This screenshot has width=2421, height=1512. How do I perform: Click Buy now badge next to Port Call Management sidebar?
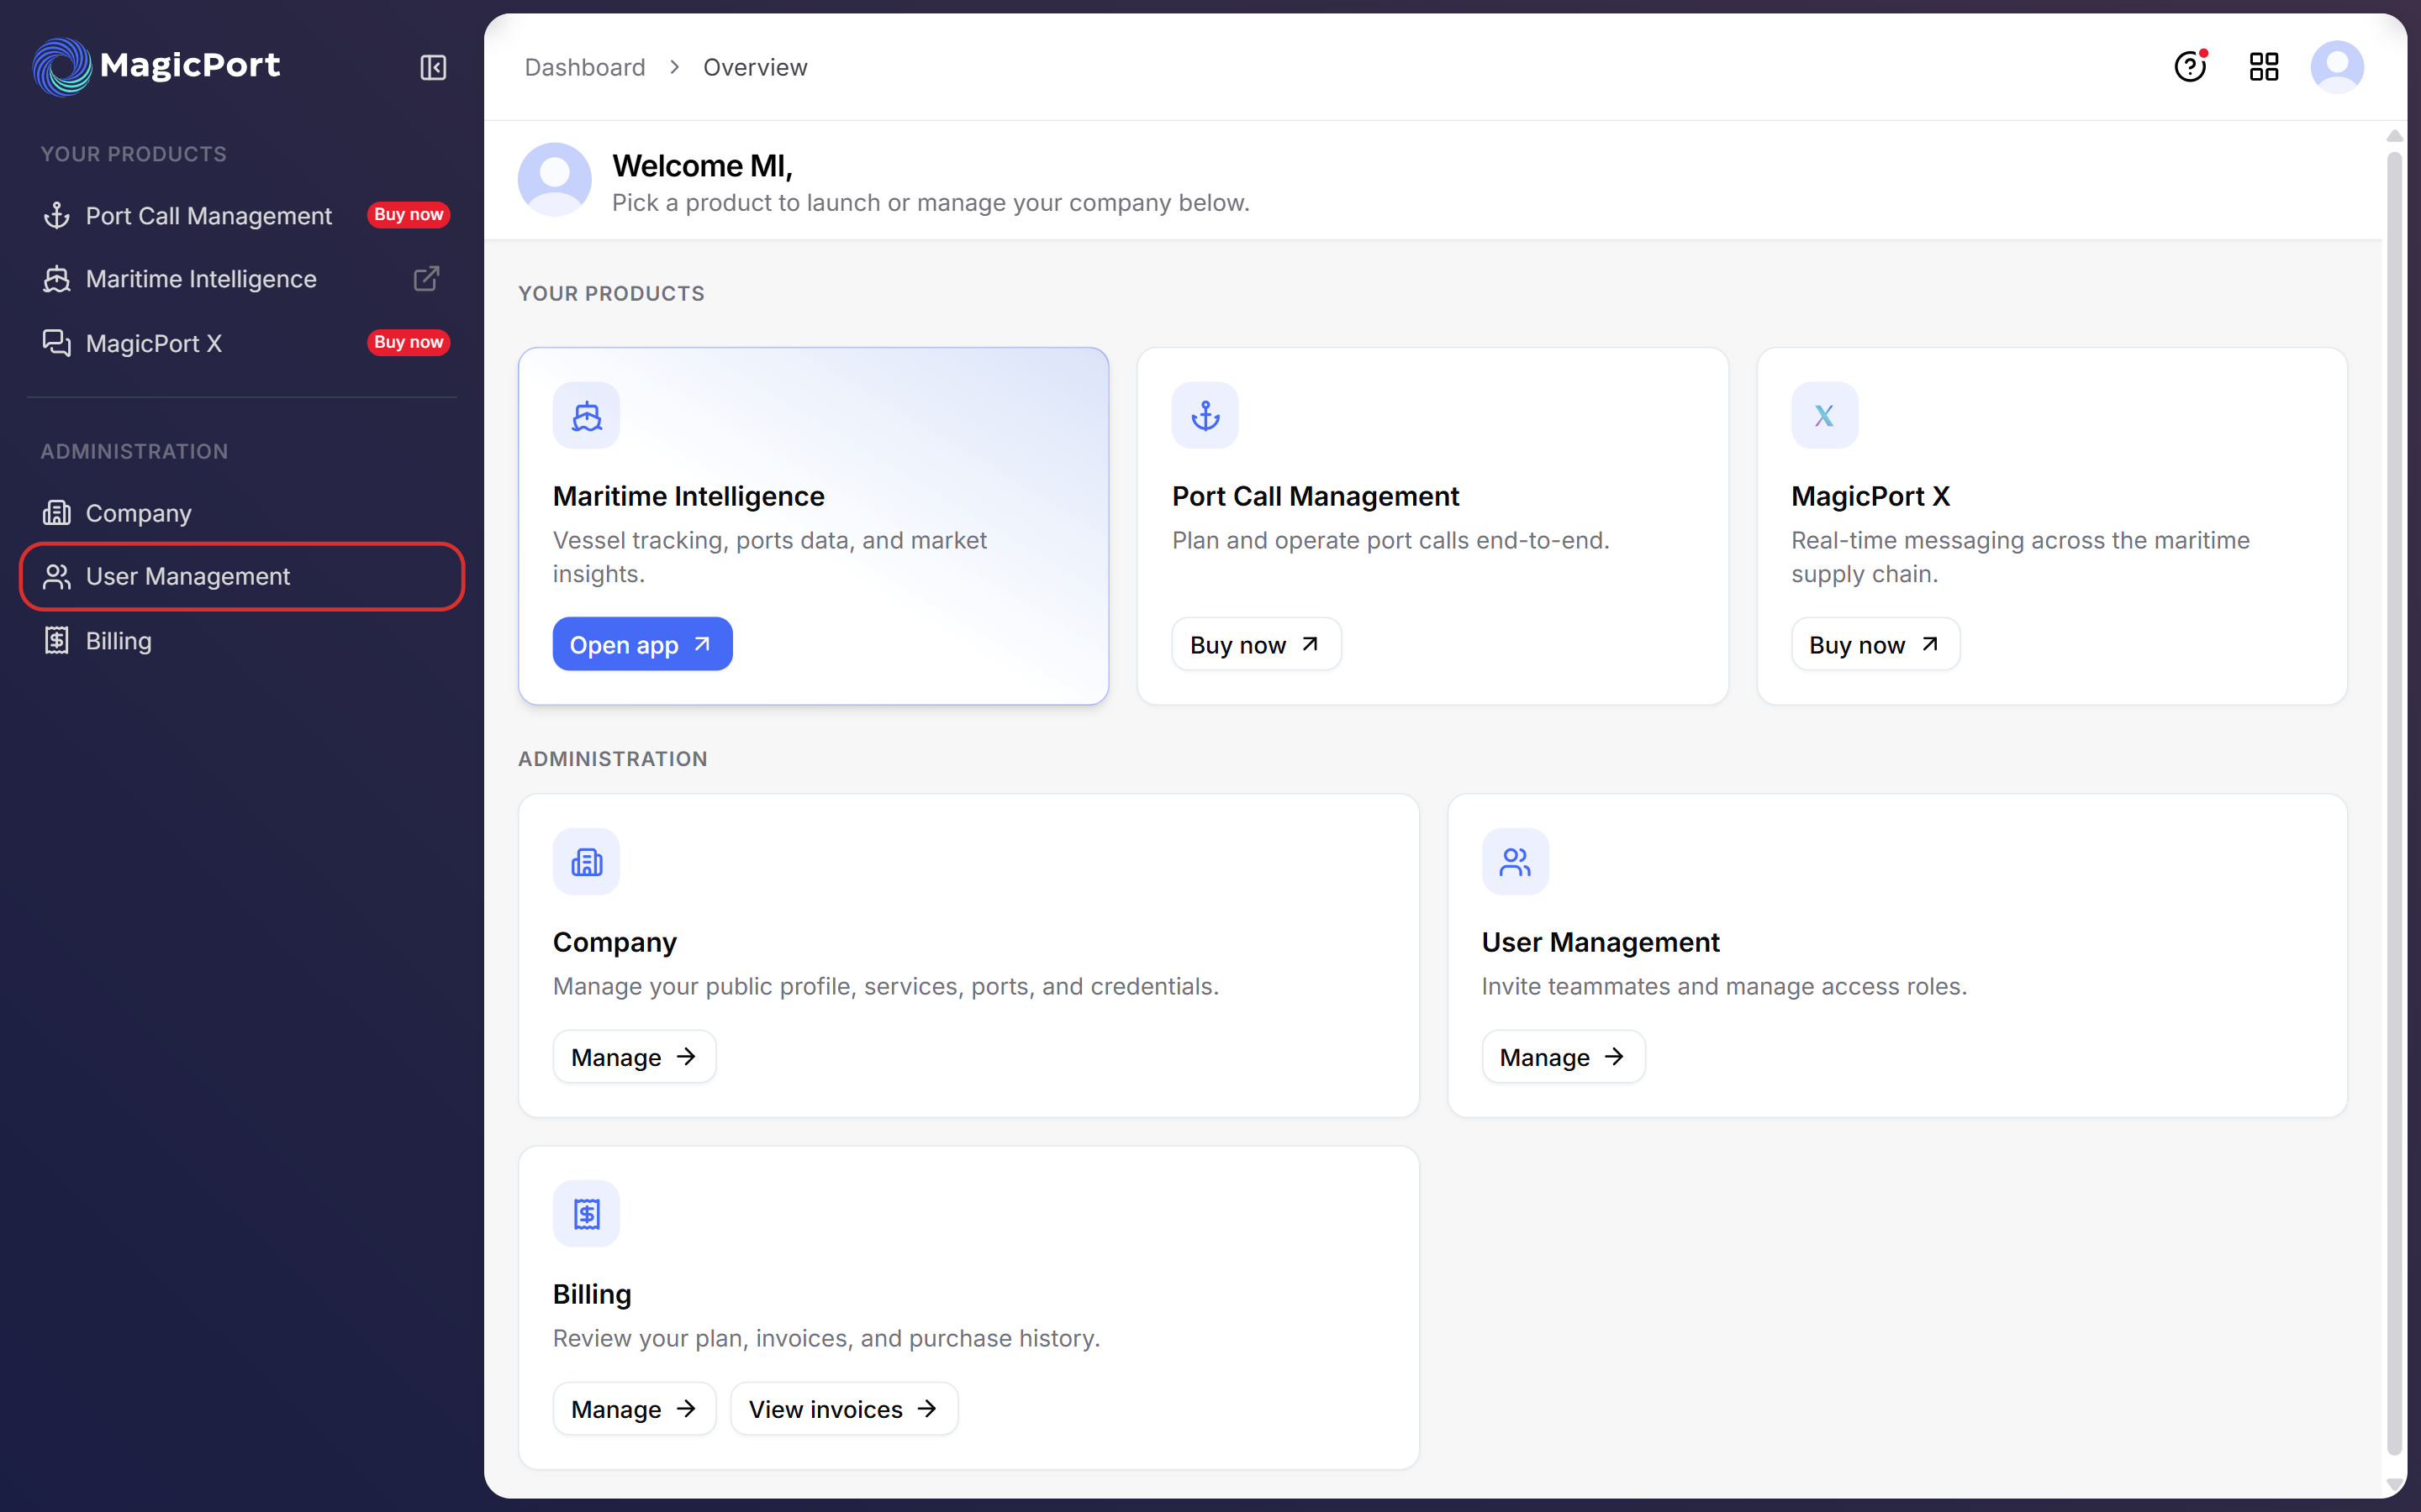click(x=409, y=214)
